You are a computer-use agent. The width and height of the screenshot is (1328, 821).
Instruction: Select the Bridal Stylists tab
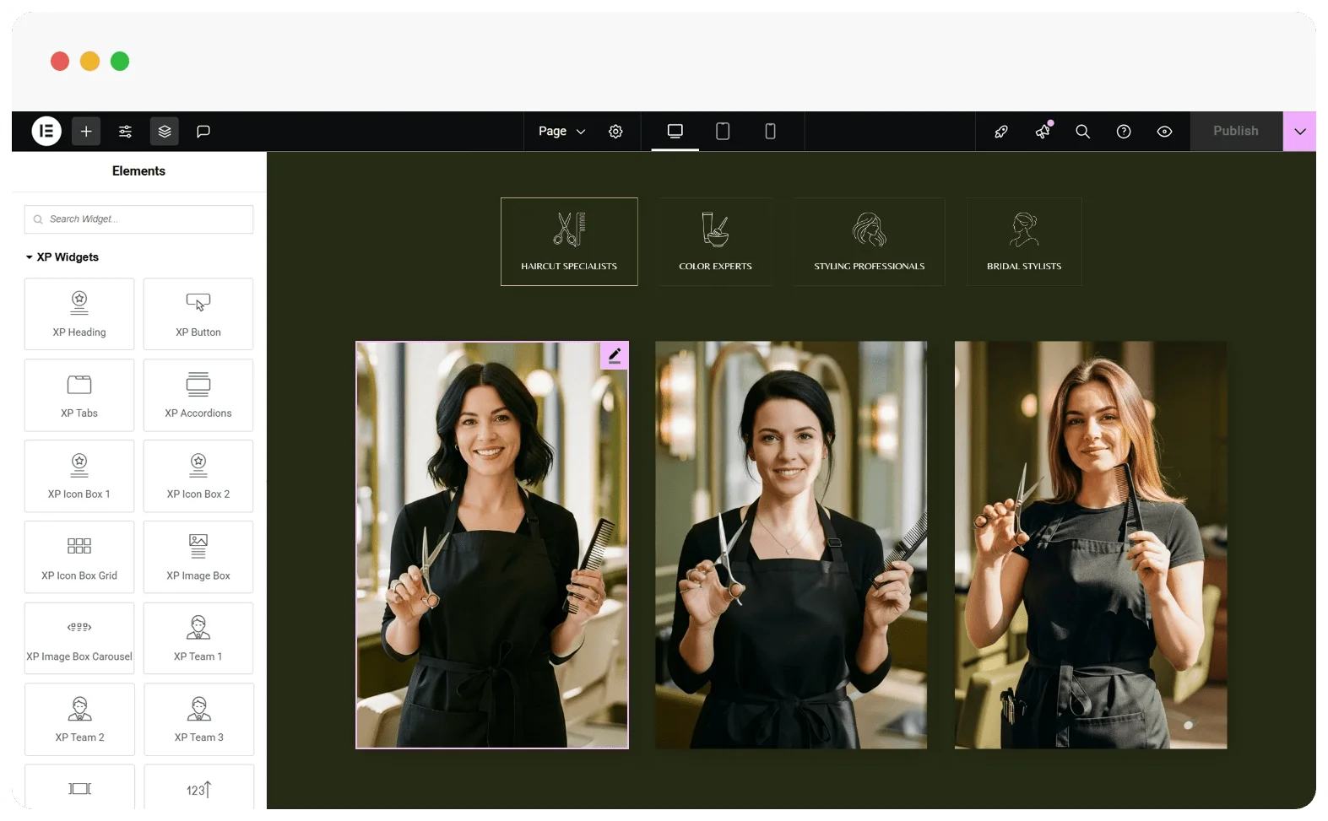click(1024, 241)
